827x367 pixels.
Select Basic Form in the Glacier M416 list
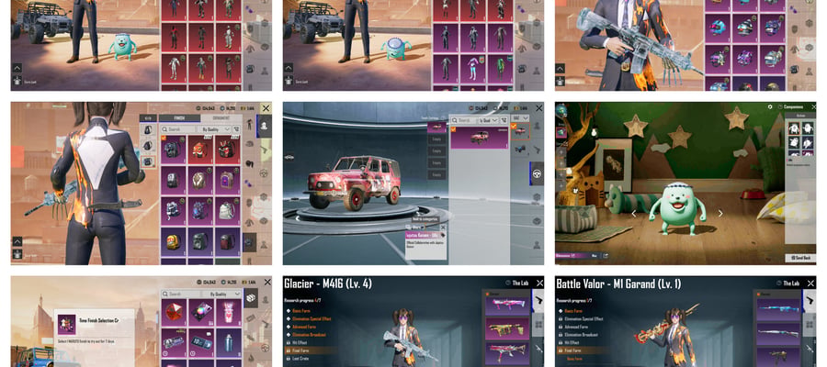300,311
